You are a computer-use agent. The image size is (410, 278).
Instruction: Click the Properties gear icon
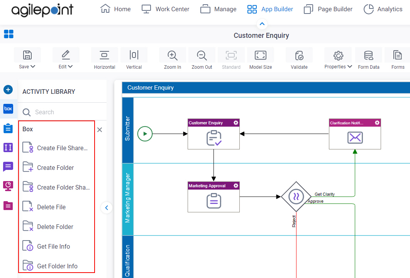338,56
